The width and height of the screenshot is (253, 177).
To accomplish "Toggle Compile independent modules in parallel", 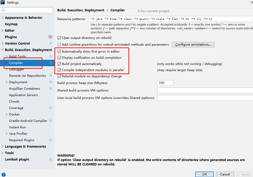I will coord(59,70).
